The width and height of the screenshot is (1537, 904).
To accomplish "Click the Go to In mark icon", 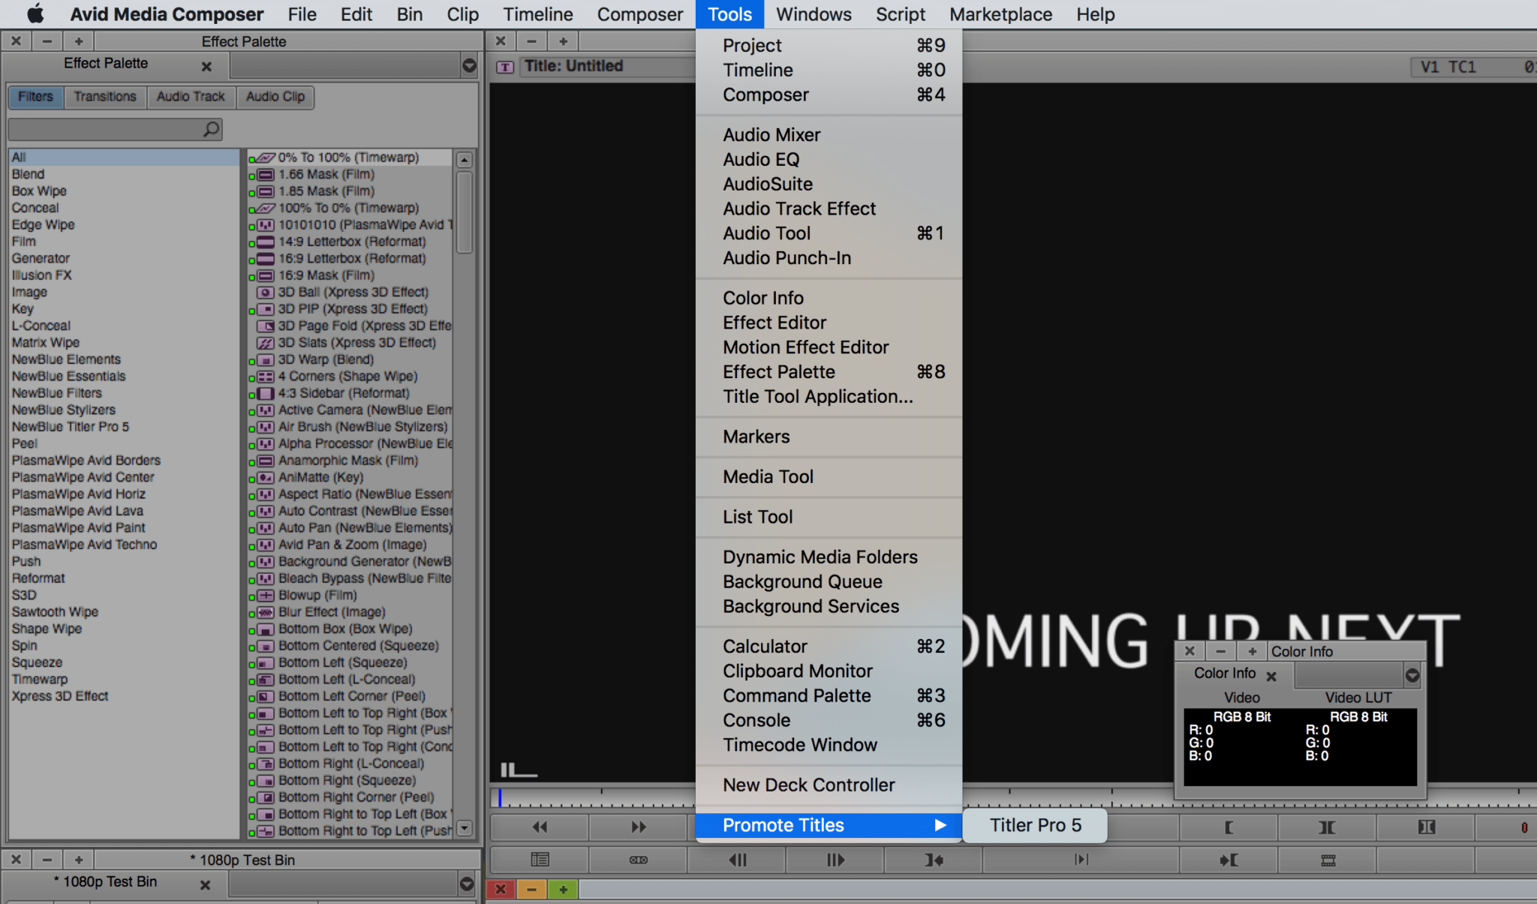I will (1229, 860).
